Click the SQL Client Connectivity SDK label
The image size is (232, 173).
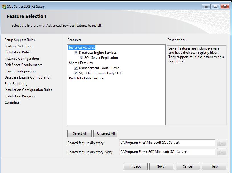click(100, 73)
